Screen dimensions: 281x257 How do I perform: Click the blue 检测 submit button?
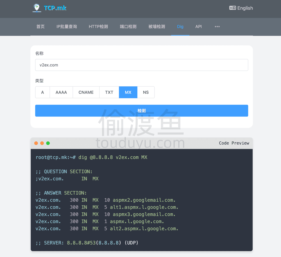142,111
